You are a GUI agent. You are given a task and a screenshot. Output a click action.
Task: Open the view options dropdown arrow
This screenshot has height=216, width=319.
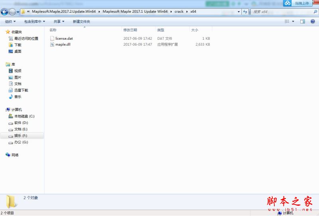293,21
